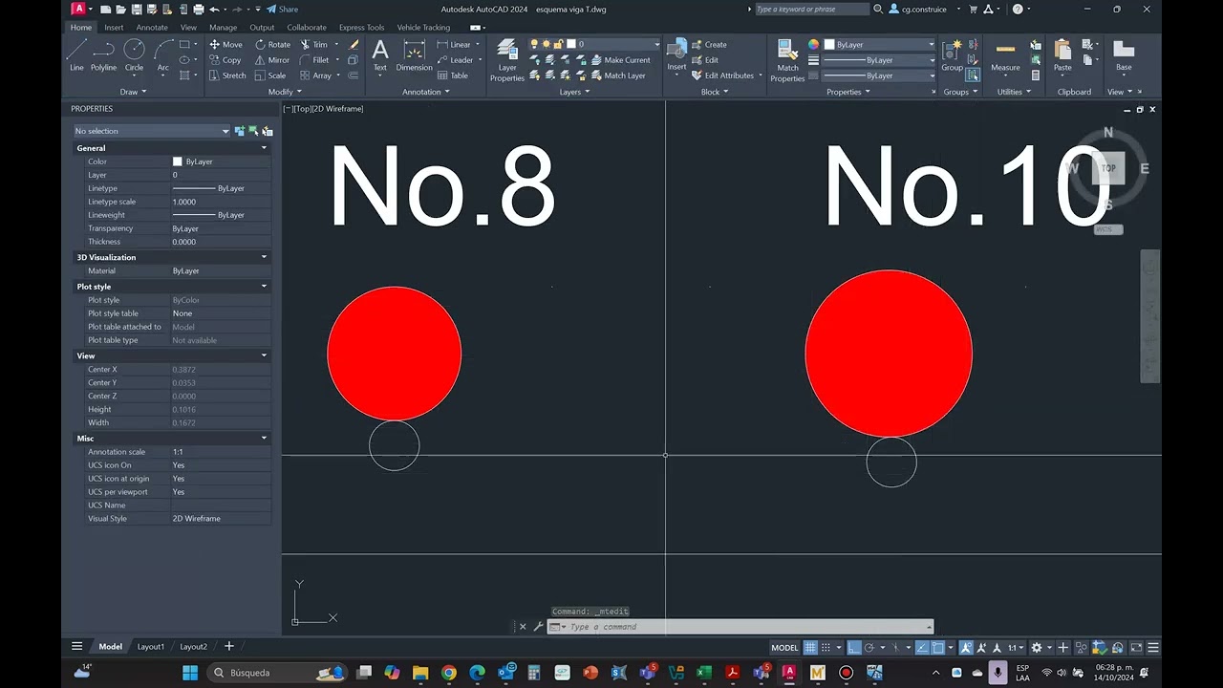Open the No selection dropdown
1223x688 pixels.
click(x=152, y=131)
